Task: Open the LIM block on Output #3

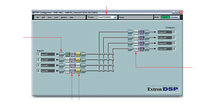Action: point(141,43)
